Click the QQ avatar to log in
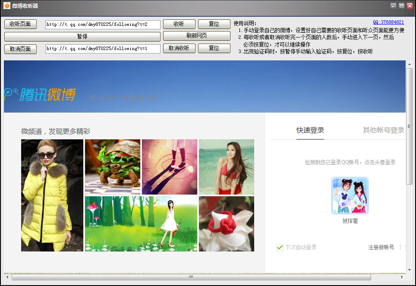416x286 pixels. click(x=350, y=196)
